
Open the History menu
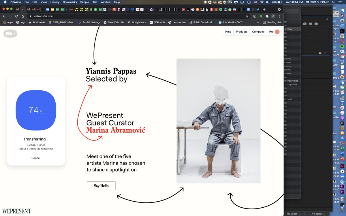pyautogui.click(x=55, y=2)
